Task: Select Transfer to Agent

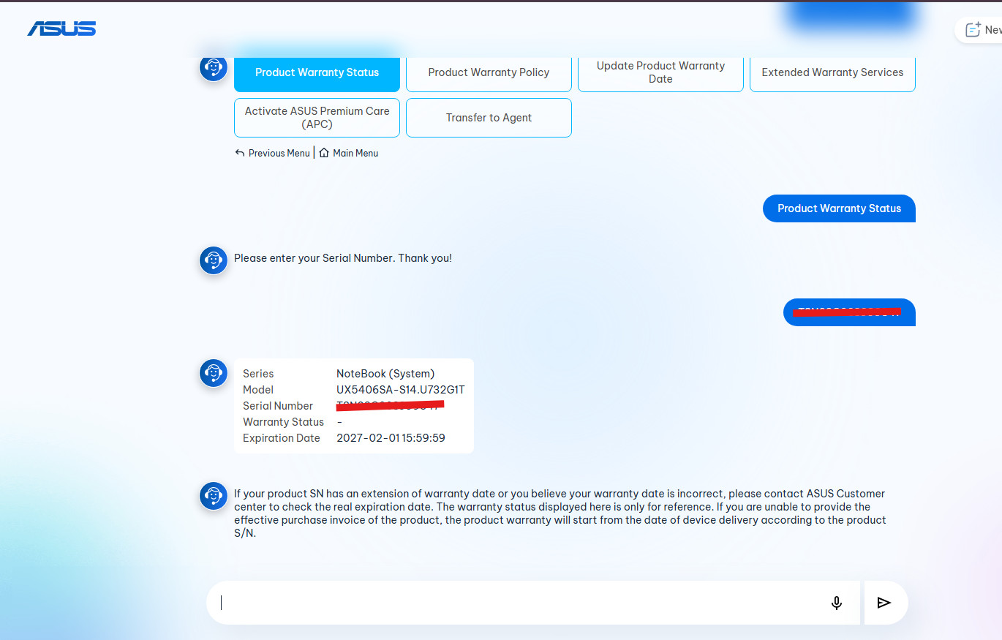Action: [x=489, y=118]
